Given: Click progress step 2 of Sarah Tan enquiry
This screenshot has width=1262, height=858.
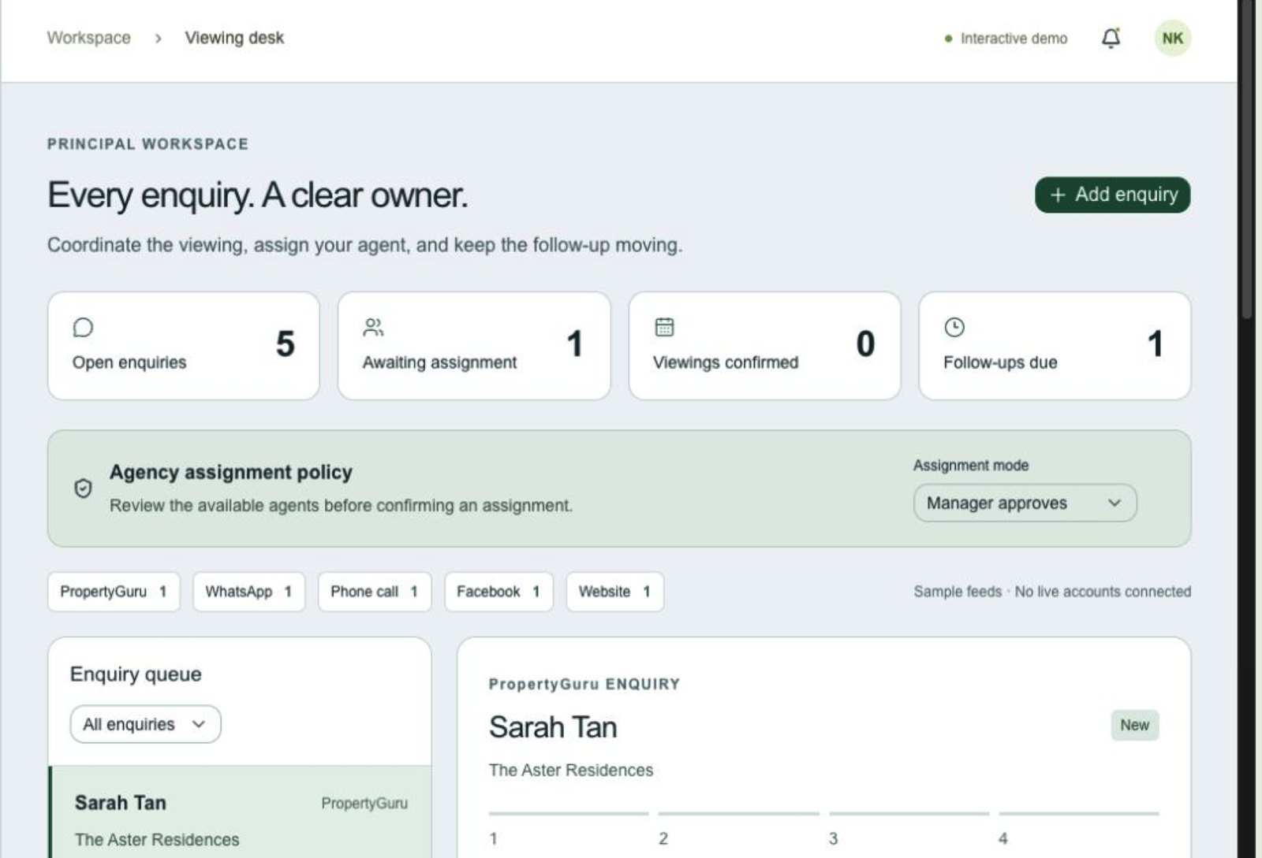Looking at the screenshot, I should coord(738,827).
